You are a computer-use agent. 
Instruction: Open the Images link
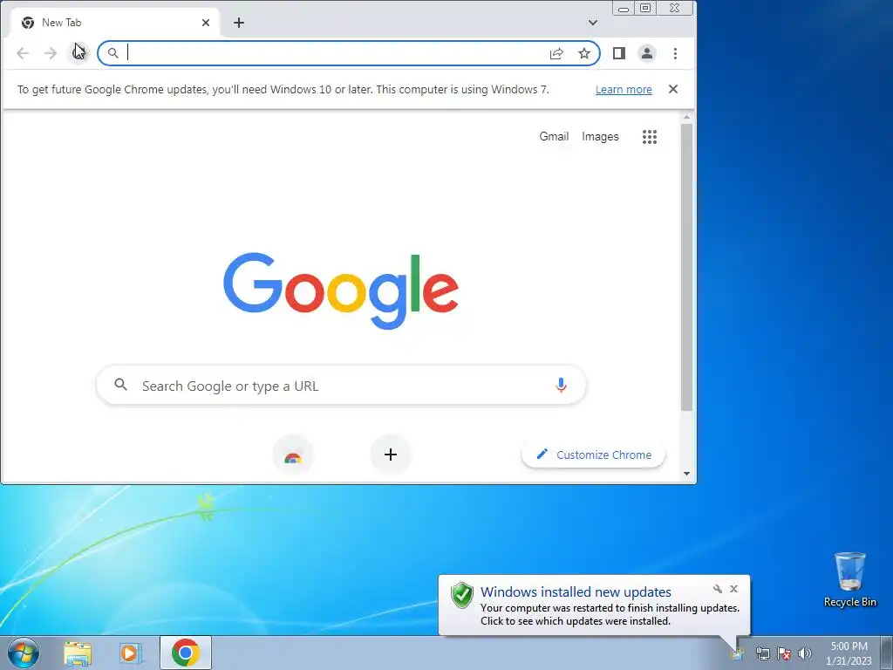[600, 137]
